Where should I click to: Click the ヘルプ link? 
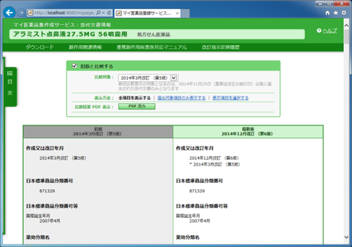[x=330, y=30]
